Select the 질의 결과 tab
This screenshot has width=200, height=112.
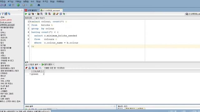coord(48,64)
